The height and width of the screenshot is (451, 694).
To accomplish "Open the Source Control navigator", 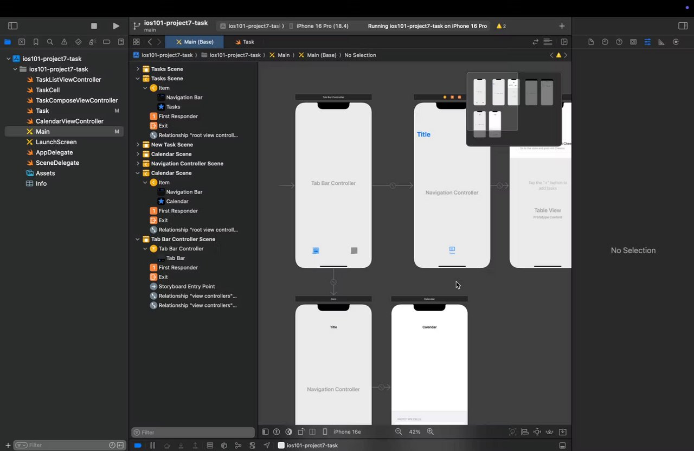I will (x=22, y=42).
